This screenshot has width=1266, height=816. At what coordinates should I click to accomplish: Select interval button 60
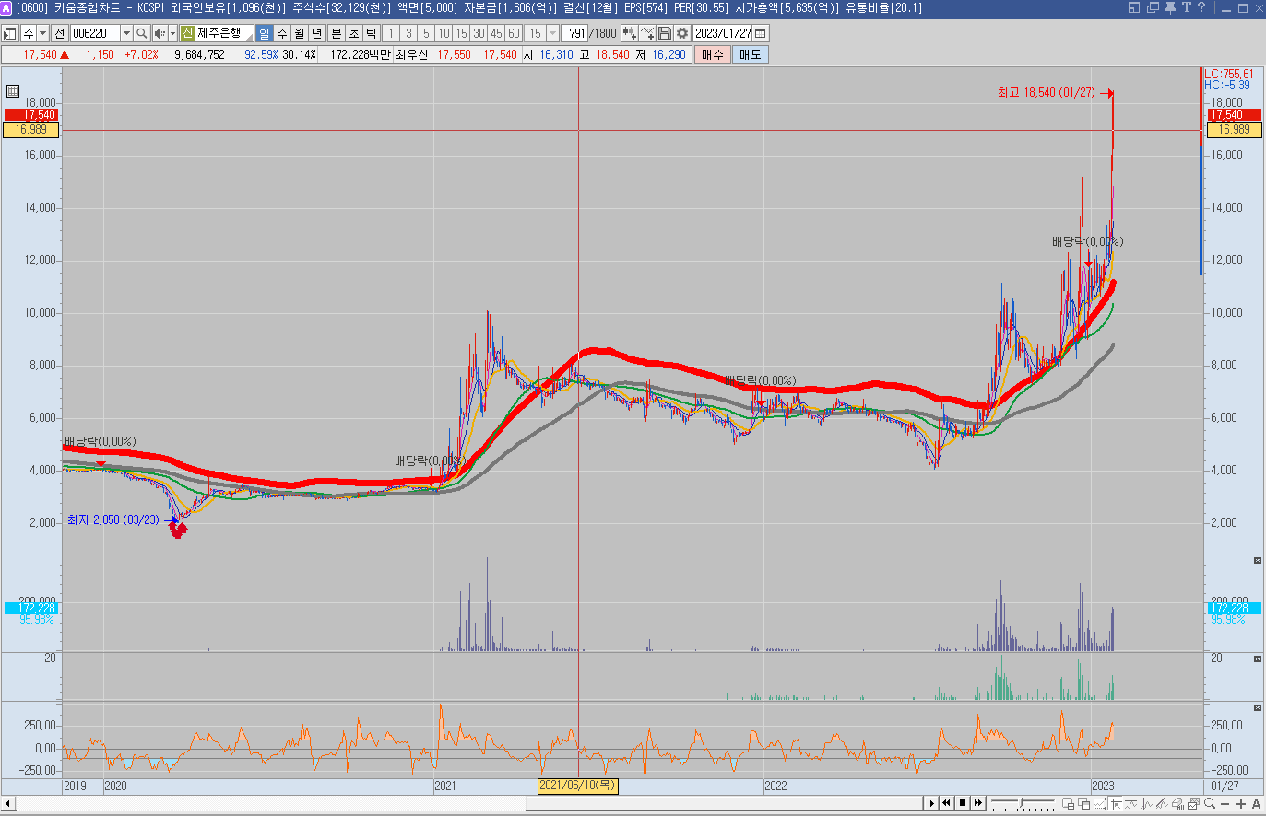514,33
